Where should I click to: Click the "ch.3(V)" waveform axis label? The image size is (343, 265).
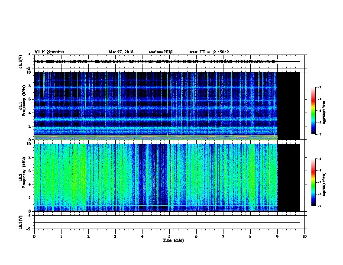[x=20, y=223]
